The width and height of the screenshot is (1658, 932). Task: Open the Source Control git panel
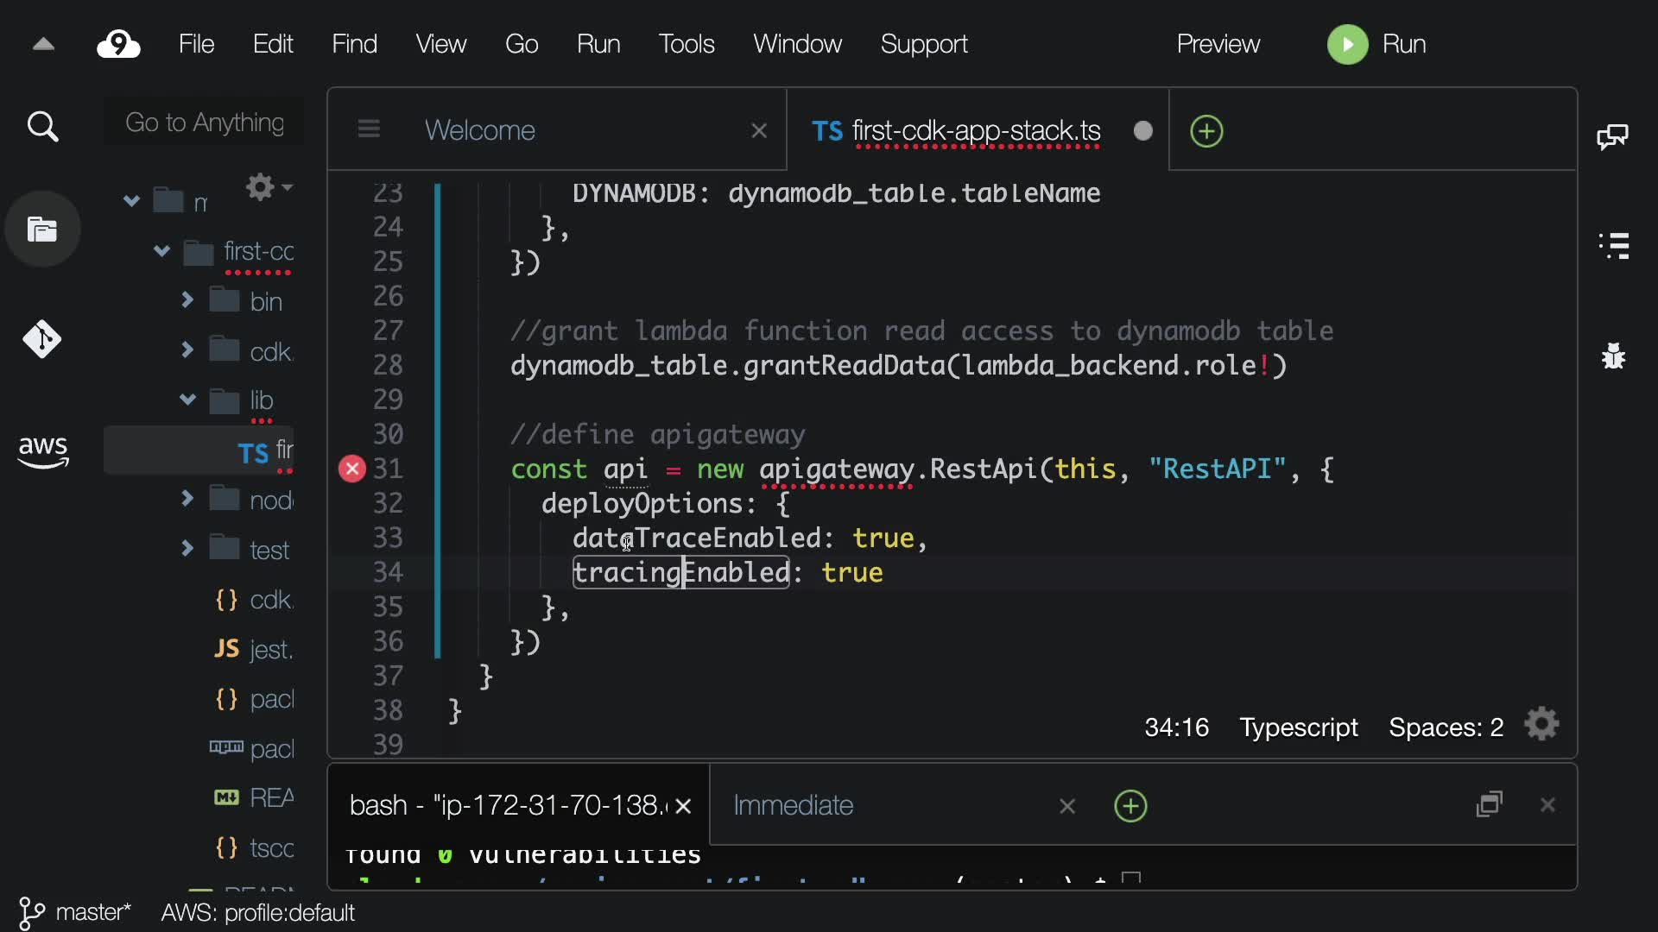42,339
